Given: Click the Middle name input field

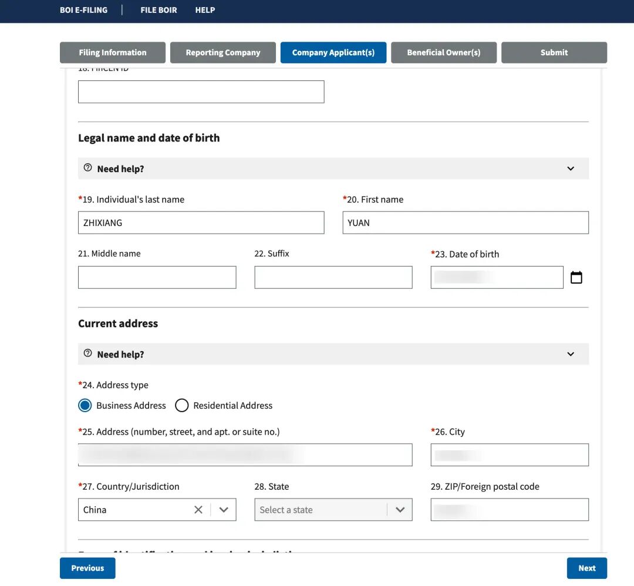Looking at the screenshot, I should click(x=157, y=277).
